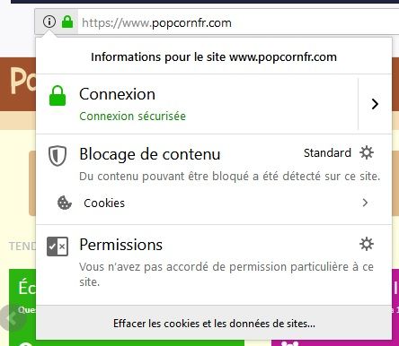The height and width of the screenshot is (346, 399).
Task: Select the Cookies entry
Action: click(214, 203)
